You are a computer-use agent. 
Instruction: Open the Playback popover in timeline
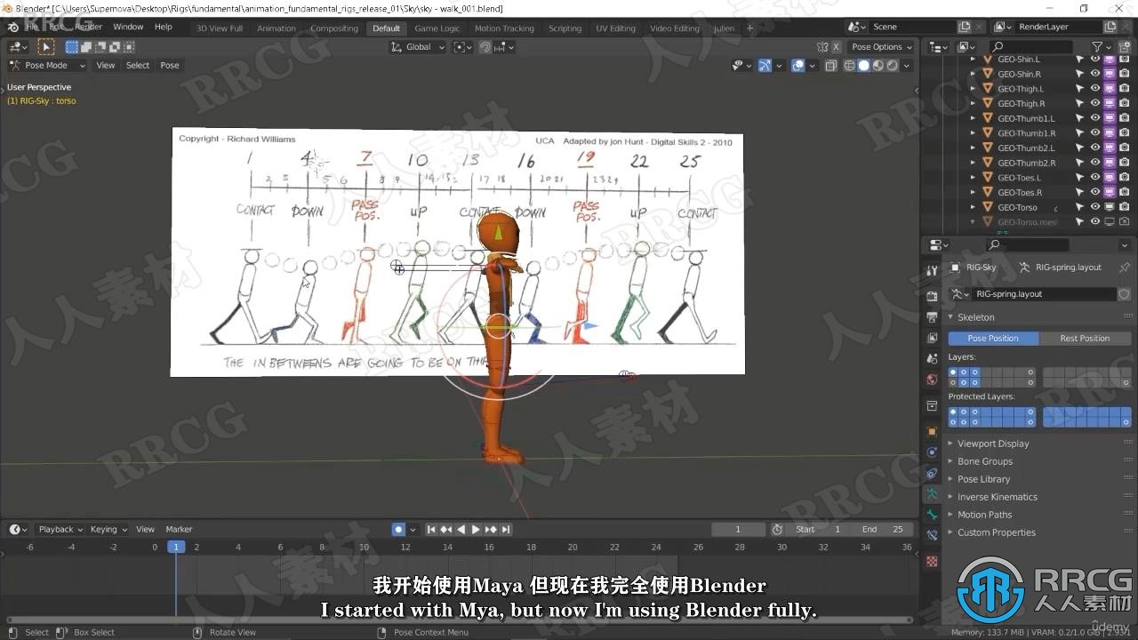60,530
